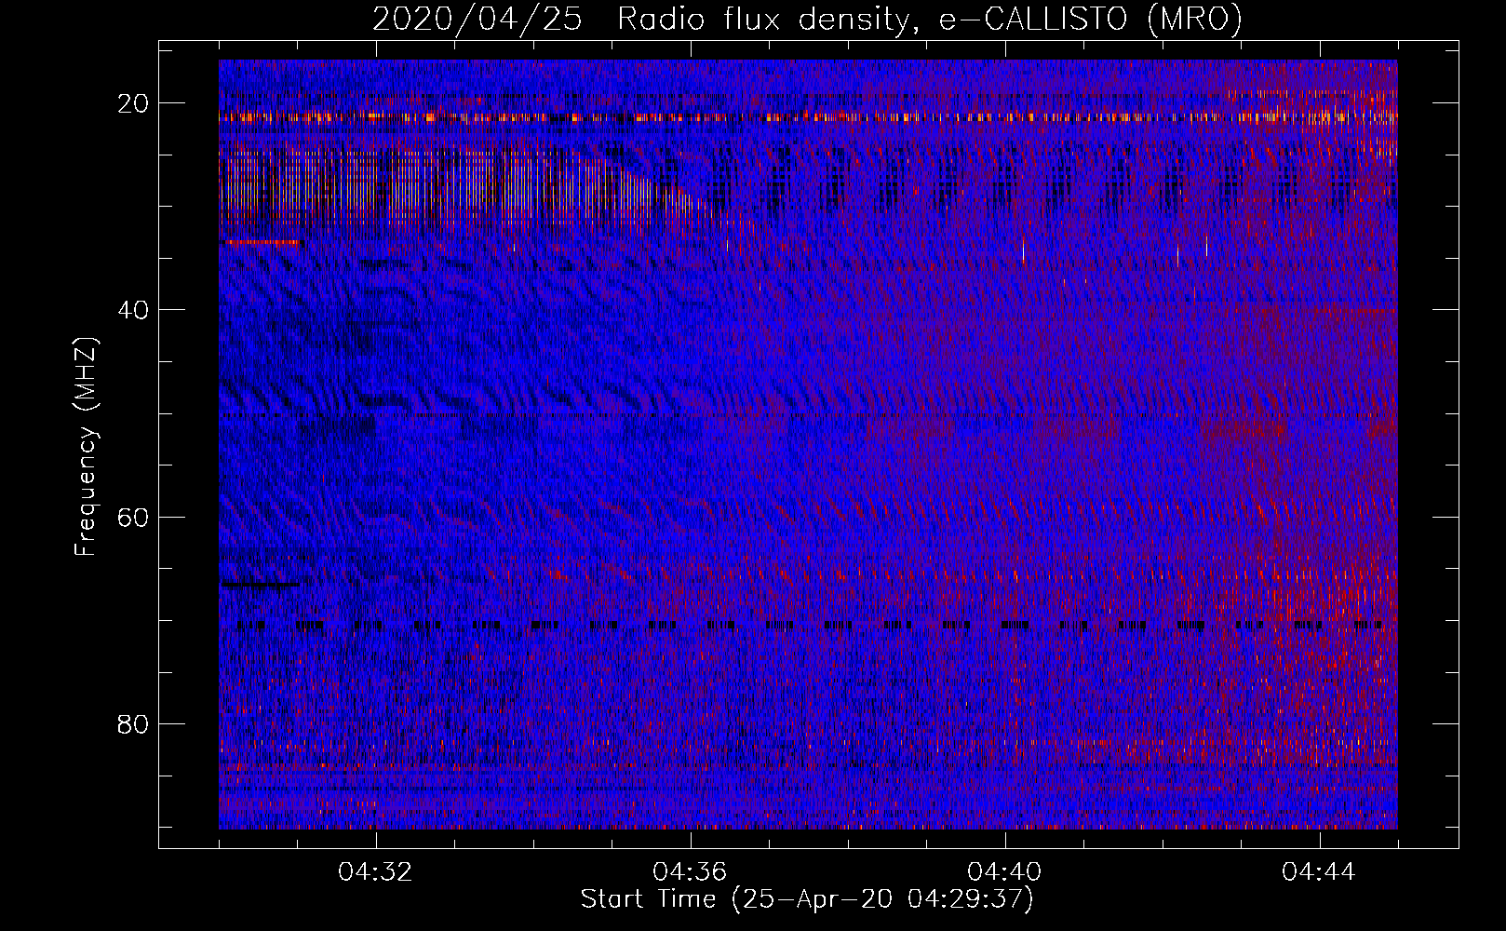Click the 04:40 time tick label
This screenshot has height=931, width=1506.
[1005, 872]
